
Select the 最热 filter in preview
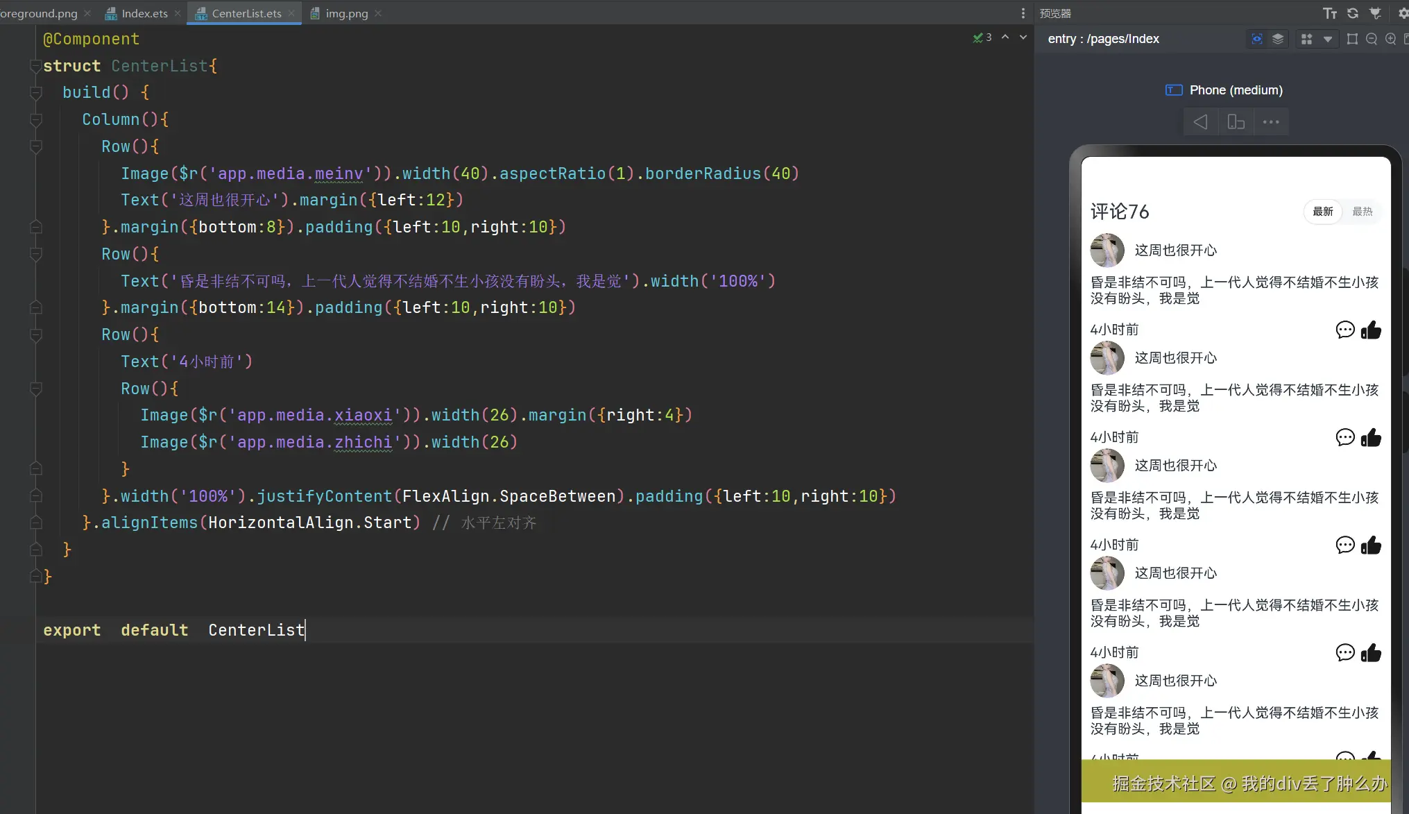pyautogui.click(x=1362, y=212)
